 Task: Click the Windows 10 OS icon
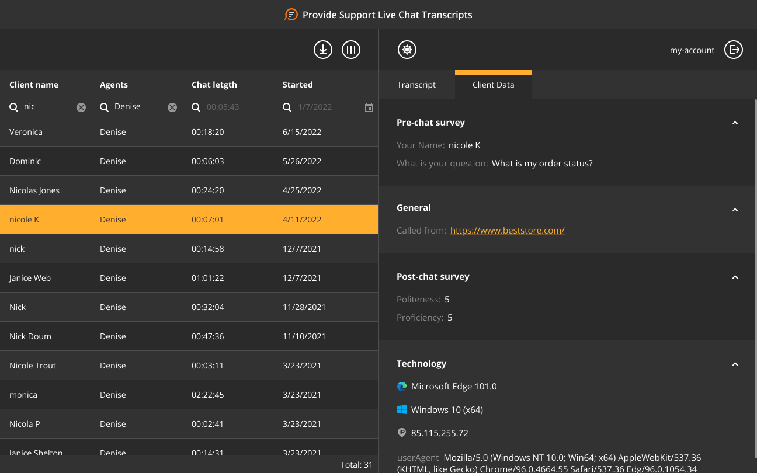[x=401, y=409]
